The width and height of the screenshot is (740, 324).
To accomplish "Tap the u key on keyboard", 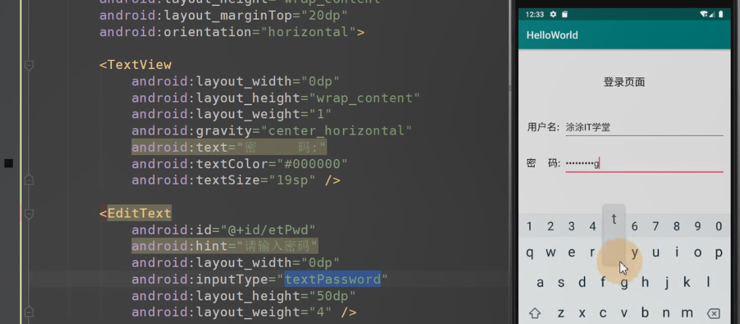I will 656,253.
